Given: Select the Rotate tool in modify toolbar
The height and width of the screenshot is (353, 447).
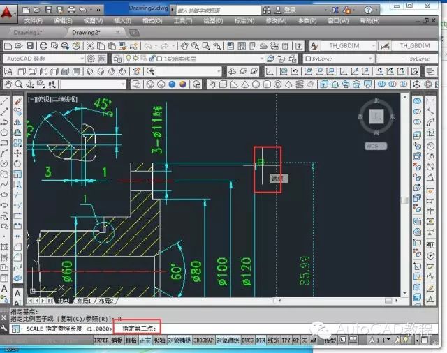Looking at the screenshot, I should click(x=17, y=164).
